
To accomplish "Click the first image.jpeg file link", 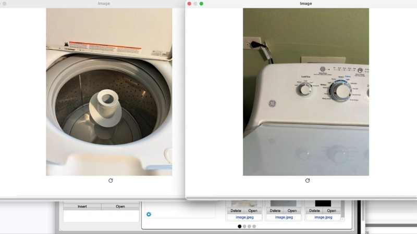I will [x=244, y=217].
